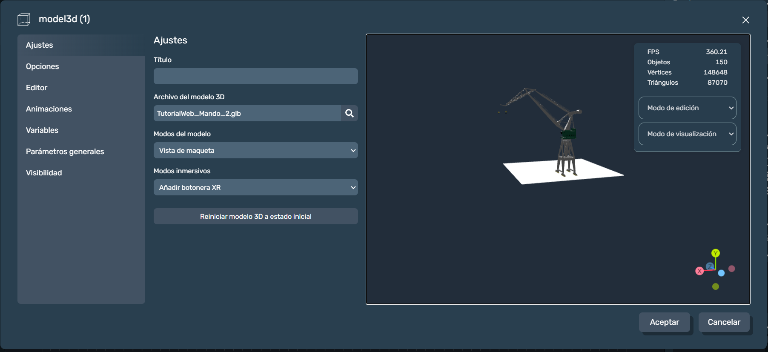Image resolution: width=768 pixels, height=352 pixels.
Task: Click the Modos inmersivos label
Action: pos(182,171)
